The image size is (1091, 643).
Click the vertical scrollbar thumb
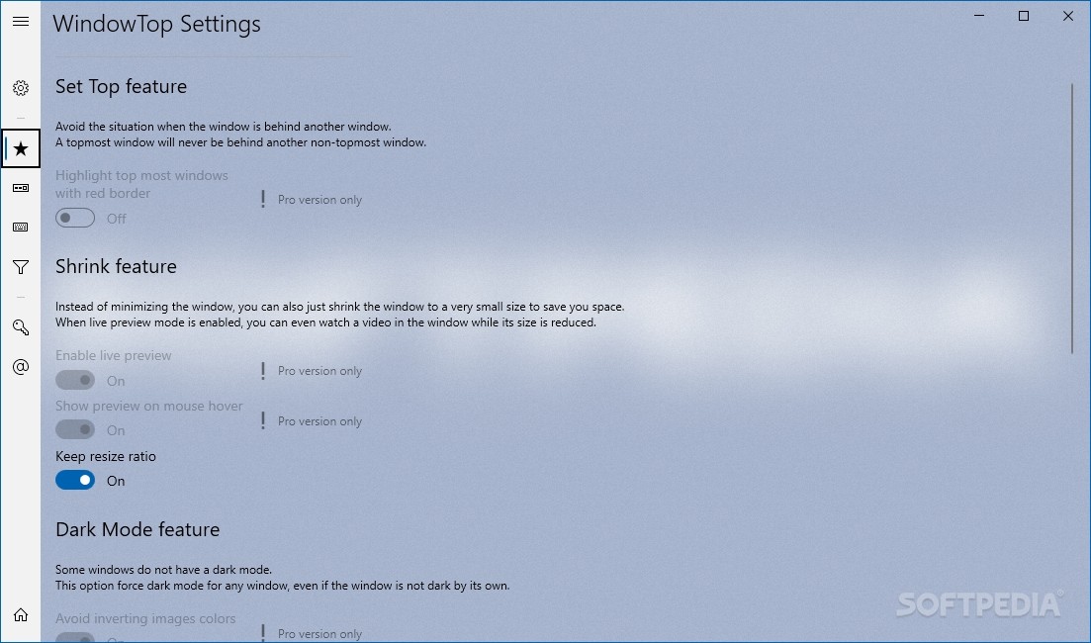(x=1072, y=218)
